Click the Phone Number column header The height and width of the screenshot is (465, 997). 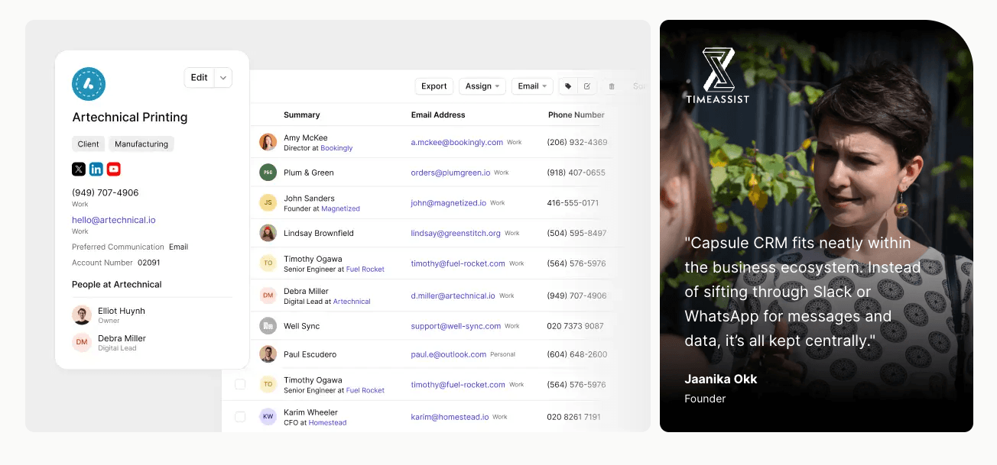[x=576, y=115]
